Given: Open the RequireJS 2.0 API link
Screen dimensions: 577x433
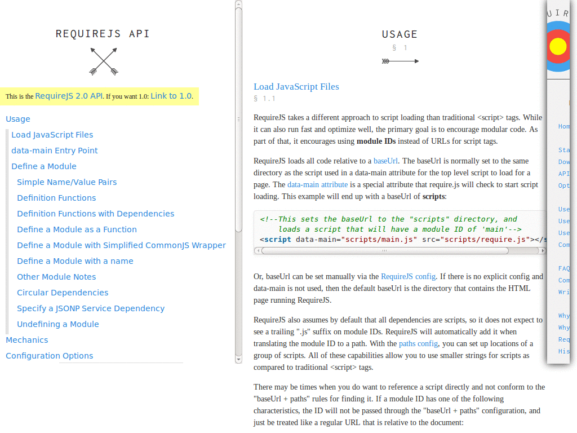Looking at the screenshot, I should click(x=69, y=96).
